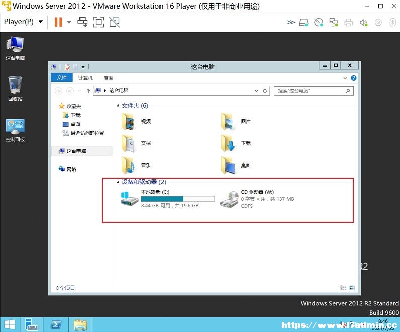Select 这台电脑 in navigation pane

click(x=82, y=151)
